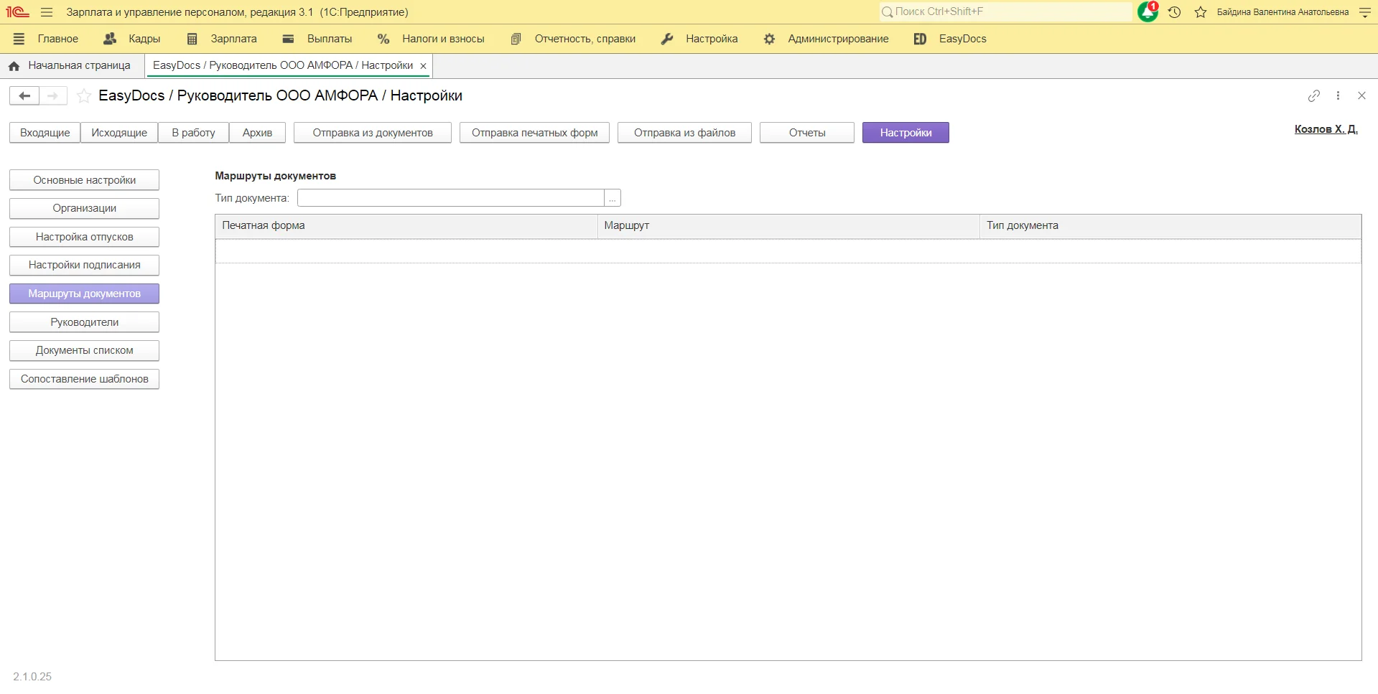
Task: Switch to the Начальная страница tab
Action: [70, 65]
